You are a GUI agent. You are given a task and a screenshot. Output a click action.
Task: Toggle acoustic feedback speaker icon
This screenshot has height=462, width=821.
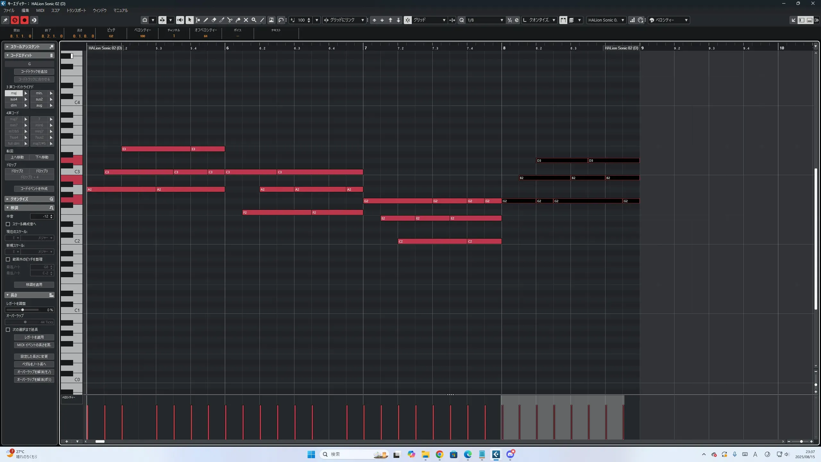(180, 20)
